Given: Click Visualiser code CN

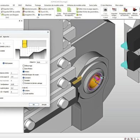Looking at the screenshot, I should pos(46,9).
